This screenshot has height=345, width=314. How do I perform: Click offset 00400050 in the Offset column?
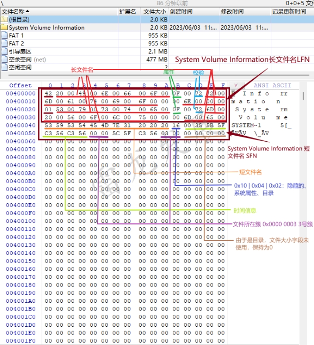(20, 133)
